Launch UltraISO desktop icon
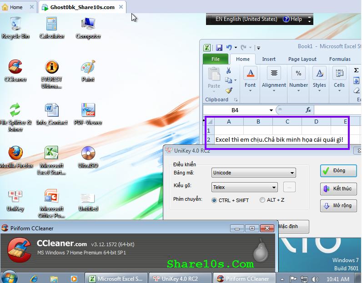This screenshot has width=362, height=283. click(x=88, y=157)
